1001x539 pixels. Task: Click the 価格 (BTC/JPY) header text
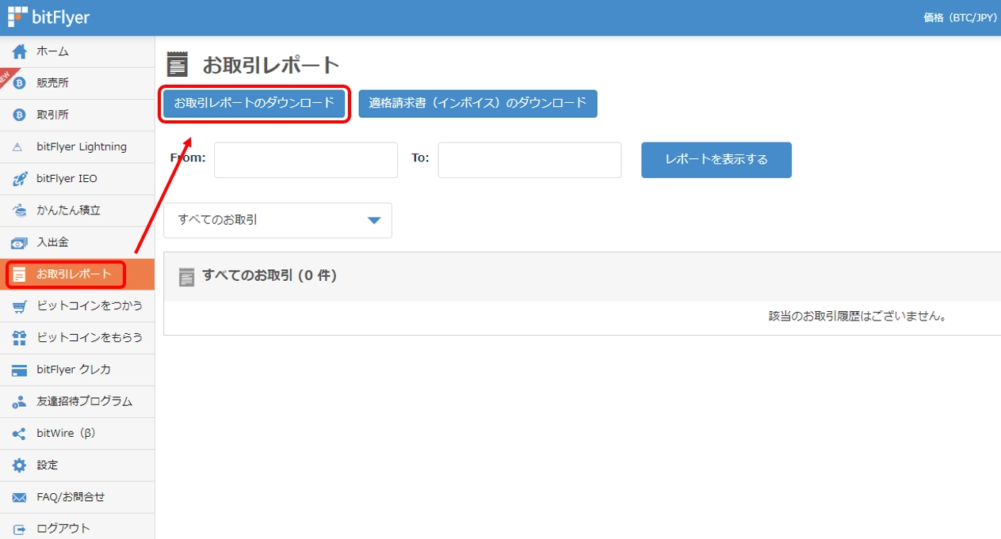(x=960, y=17)
